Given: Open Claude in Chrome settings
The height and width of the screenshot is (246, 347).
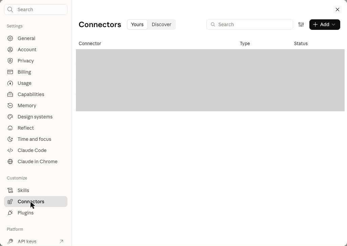Looking at the screenshot, I should point(36,162).
